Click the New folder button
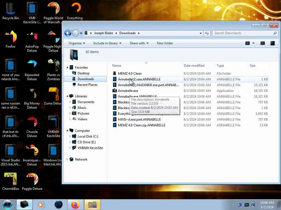The height and width of the screenshot is (210, 281). (x=165, y=43)
